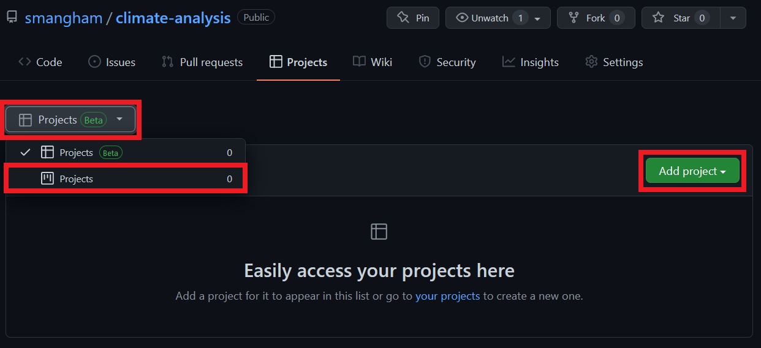Open the Projects Beta dropdown selector
This screenshot has width=761, height=348.
point(70,120)
